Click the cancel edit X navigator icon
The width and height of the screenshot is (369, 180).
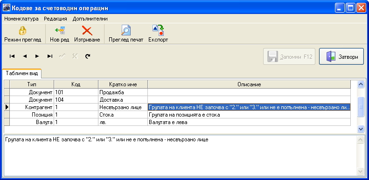75,56
